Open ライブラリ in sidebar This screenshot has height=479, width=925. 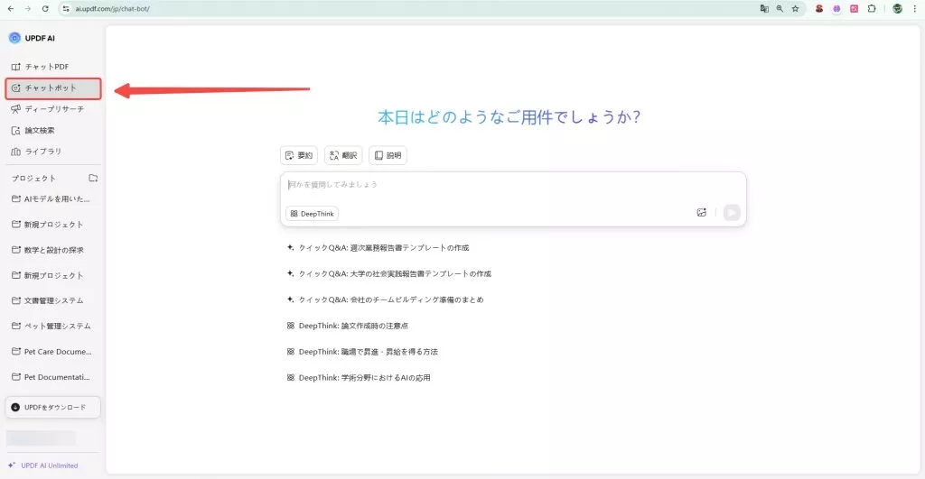point(53,152)
